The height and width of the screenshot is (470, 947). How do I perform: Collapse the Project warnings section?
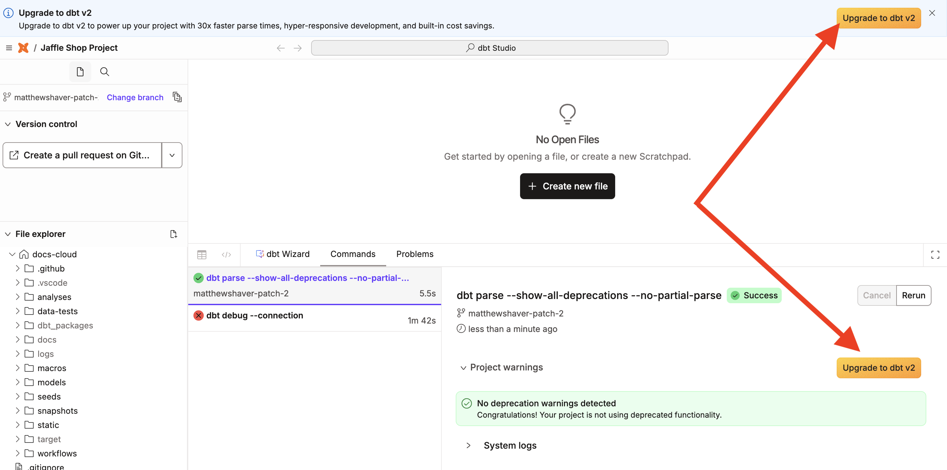point(463,368)
